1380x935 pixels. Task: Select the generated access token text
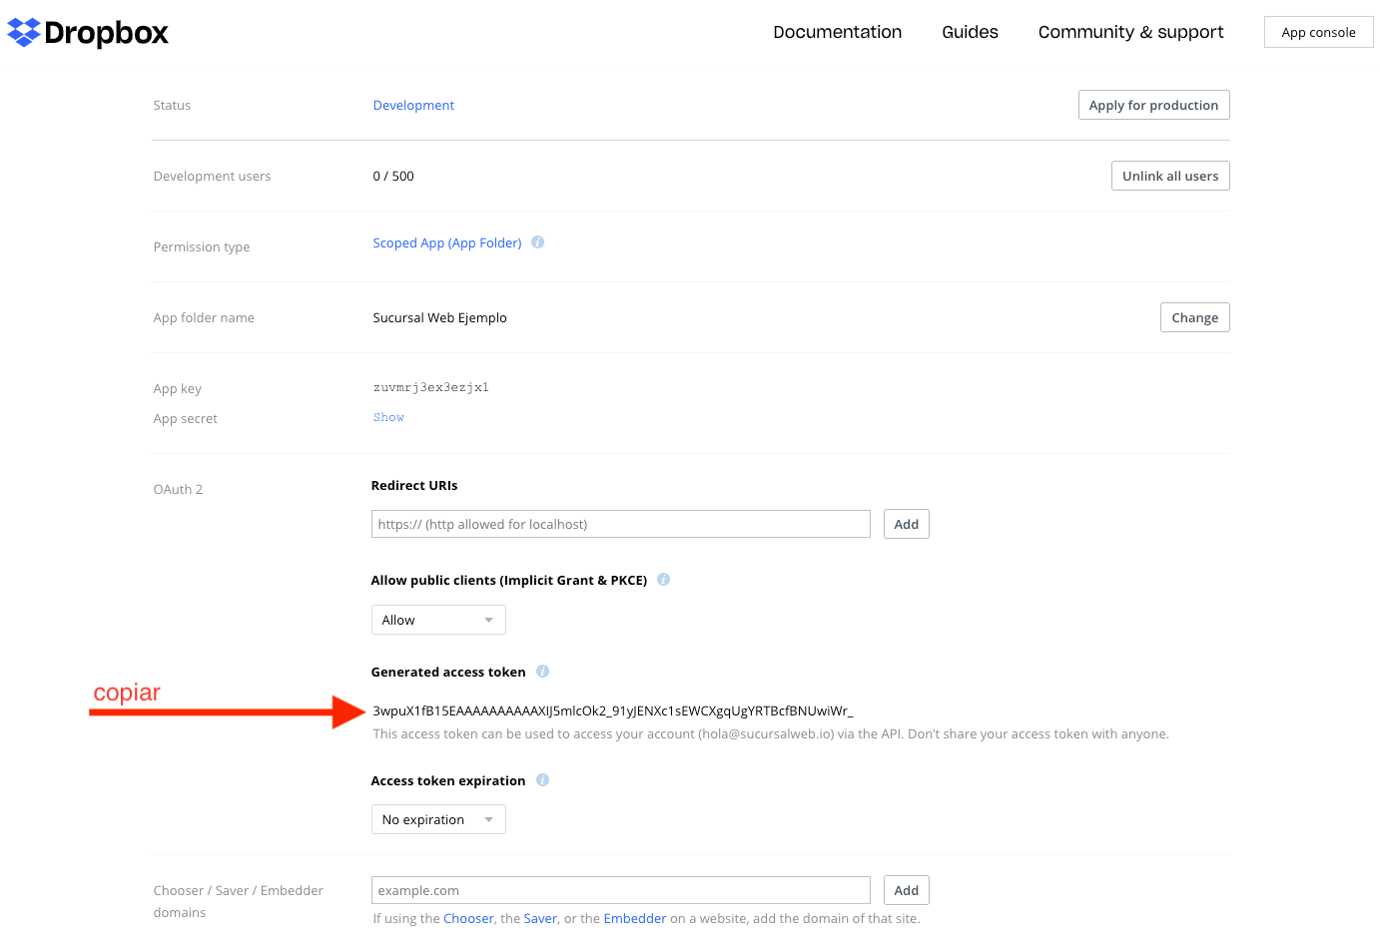(613, 710)
